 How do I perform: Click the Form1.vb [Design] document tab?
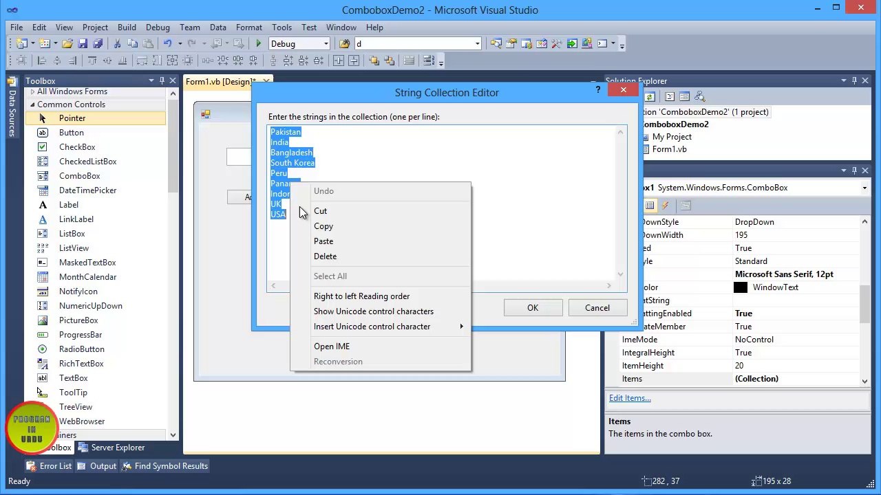tap(220, 82)
